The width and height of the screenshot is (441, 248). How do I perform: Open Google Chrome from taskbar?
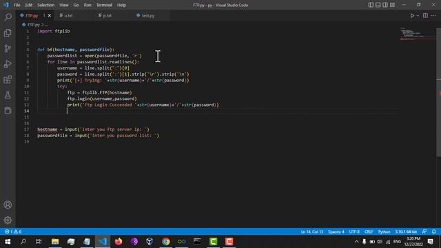(x=165, y=242)
